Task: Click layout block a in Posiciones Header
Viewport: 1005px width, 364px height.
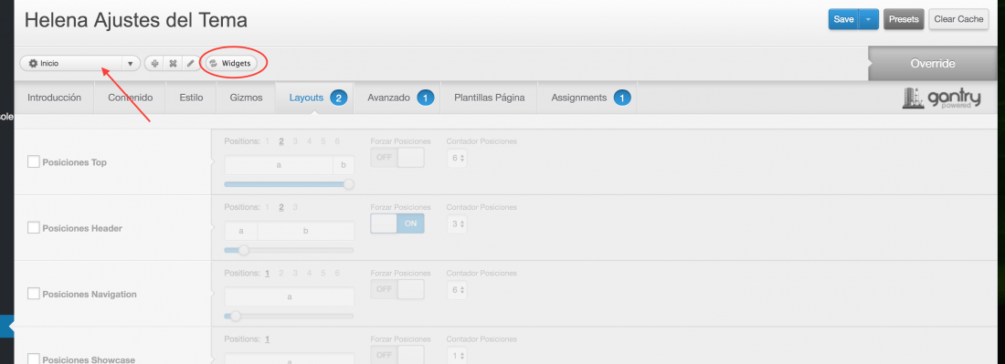Action: (241, 231)
